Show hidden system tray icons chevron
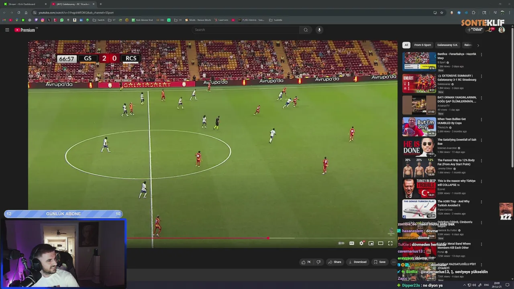Image resolution: width=514 pixels, height=289 pixels. click(x=465, y=285)
